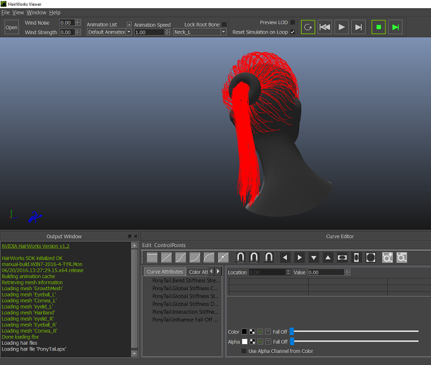431x365 pixels.
Task: Click the first magnet snap icon
Action: tap(240, 257)
